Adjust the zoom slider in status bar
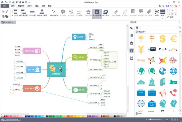Image resolution: width=182 pixels, height=122 pixels. [x=150, y=119]
